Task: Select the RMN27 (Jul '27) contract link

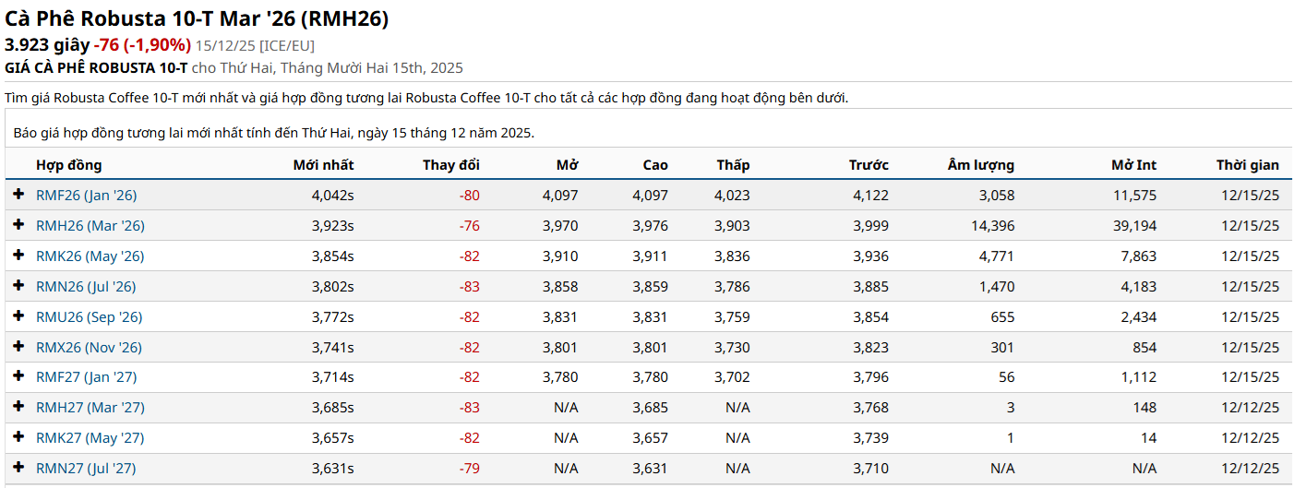Action: 85,469
